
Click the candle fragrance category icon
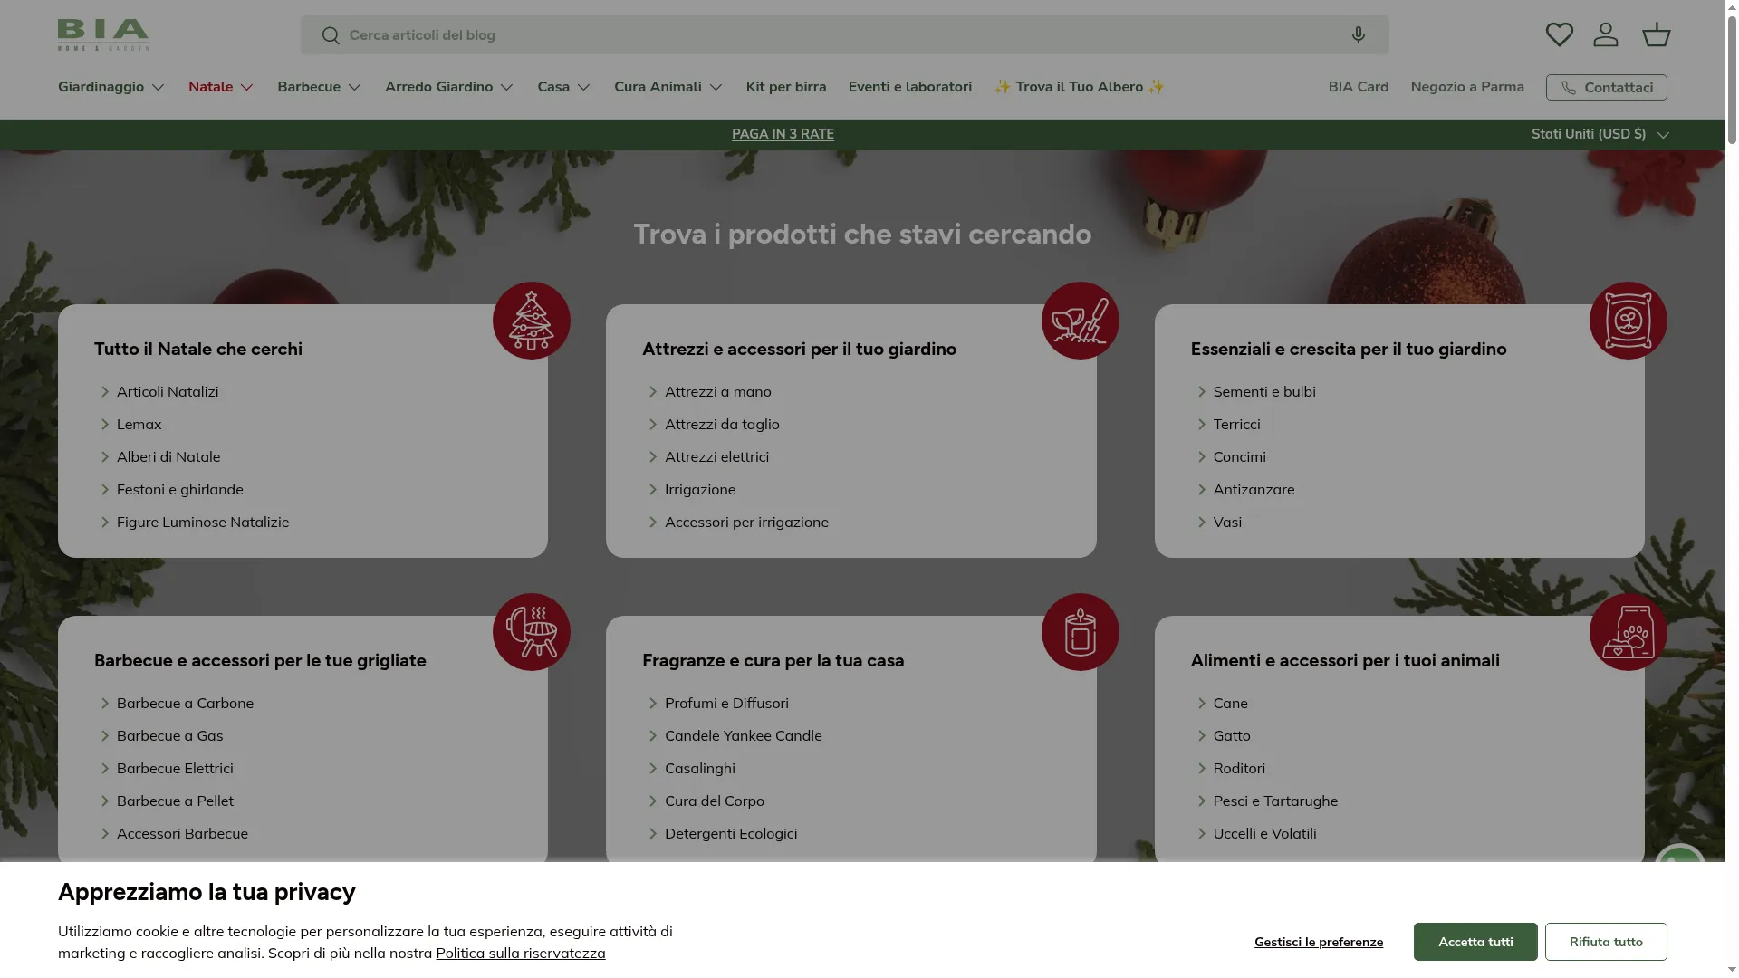pyautogui.click(x=1080, y=632)
